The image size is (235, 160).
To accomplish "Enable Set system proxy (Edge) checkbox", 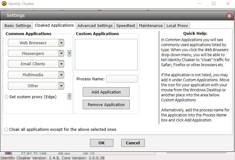I will [x=7, y=97].
